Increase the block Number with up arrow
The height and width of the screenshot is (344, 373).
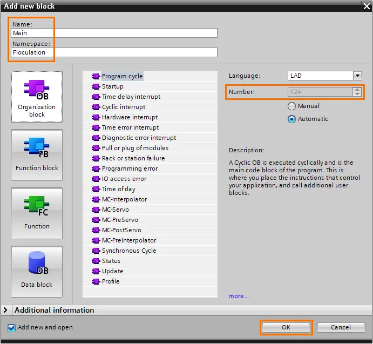[357, 90]
